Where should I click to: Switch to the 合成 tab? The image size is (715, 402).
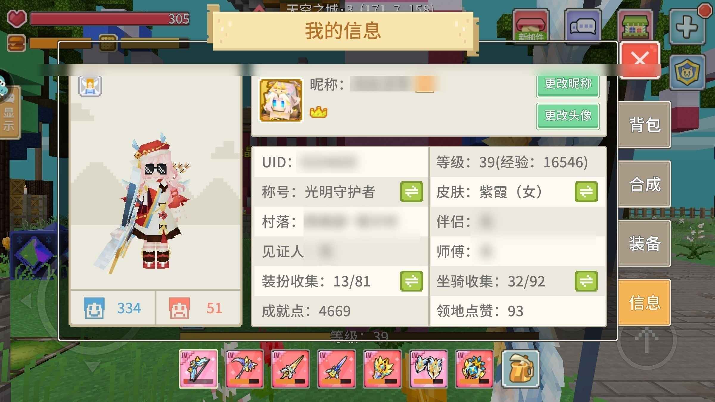(644, 184)
